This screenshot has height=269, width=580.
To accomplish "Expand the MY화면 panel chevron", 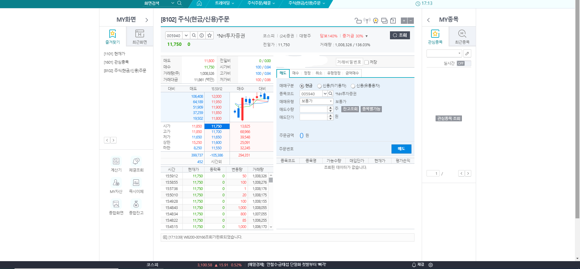I will tap(147, 20).
